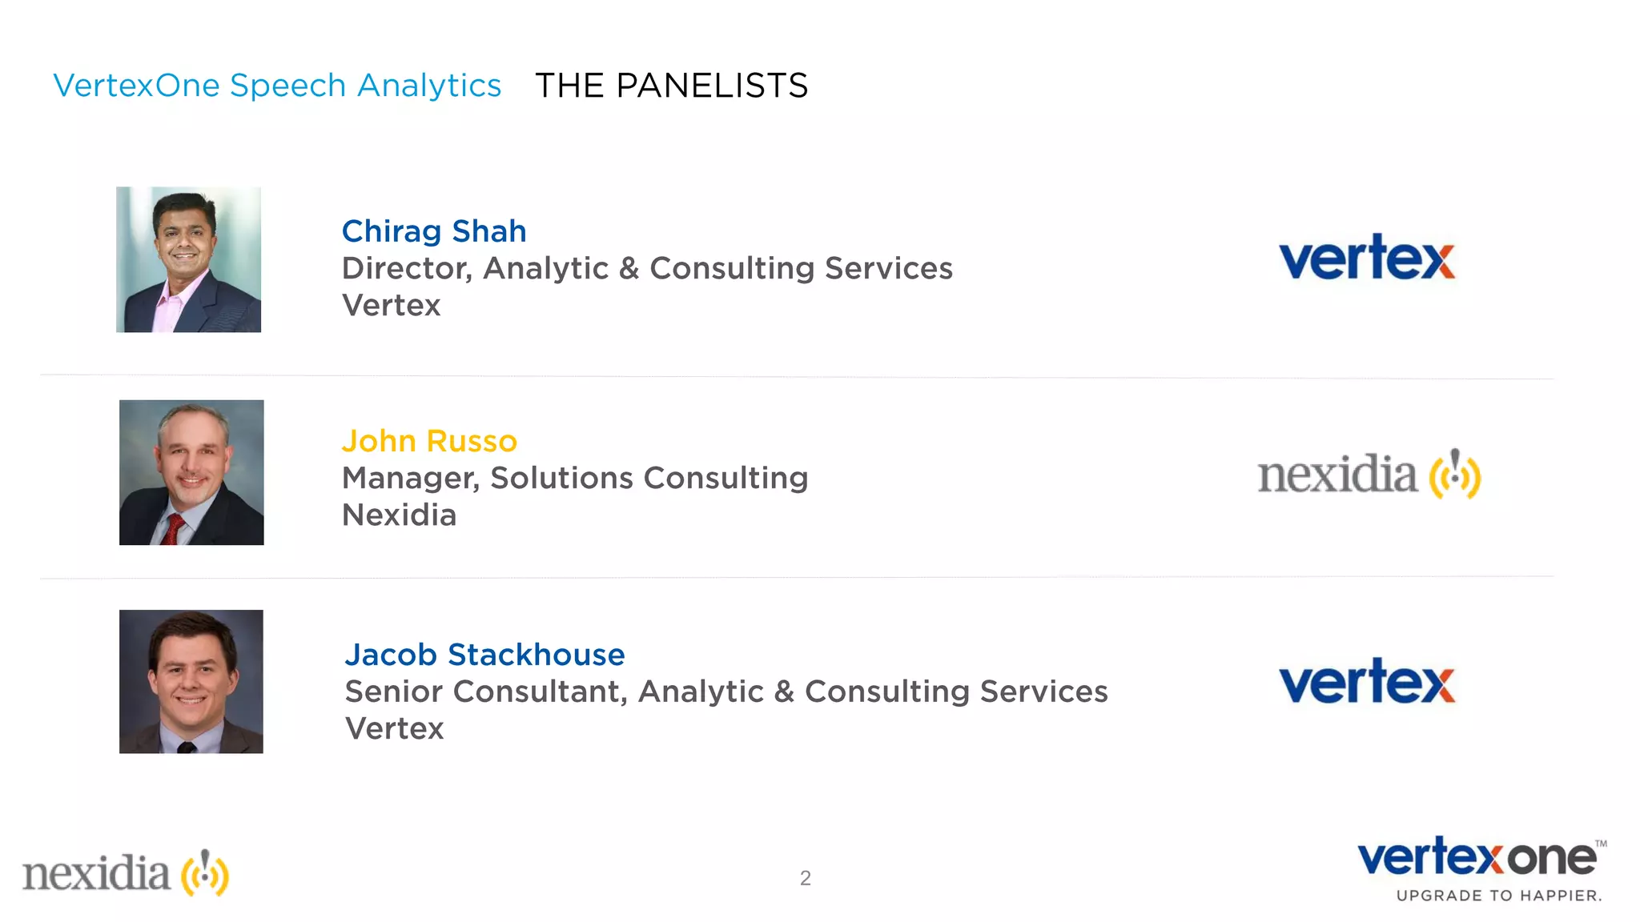Click John Russo's headshot photo

point(191,472)
